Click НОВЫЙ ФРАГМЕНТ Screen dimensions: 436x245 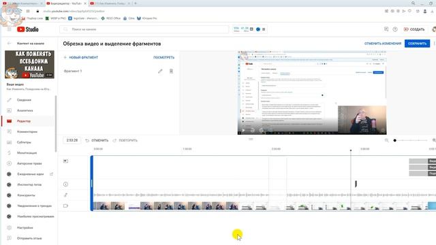(x=81, y=57)
